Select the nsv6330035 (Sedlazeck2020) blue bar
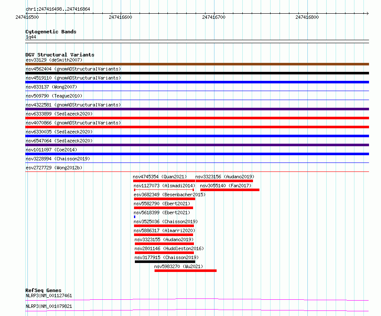This screenshot has height=316, width=381. [197, 136]
